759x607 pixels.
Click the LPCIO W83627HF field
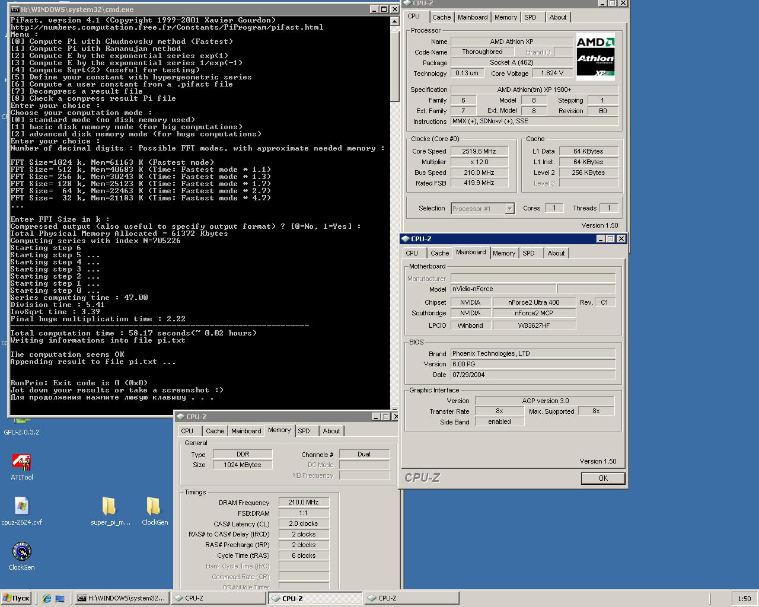[x=534, y=325]
